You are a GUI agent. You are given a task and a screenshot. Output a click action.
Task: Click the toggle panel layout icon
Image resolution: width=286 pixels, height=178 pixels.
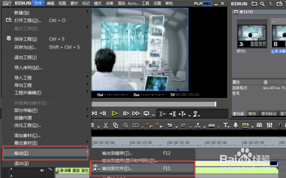[259, 125]
